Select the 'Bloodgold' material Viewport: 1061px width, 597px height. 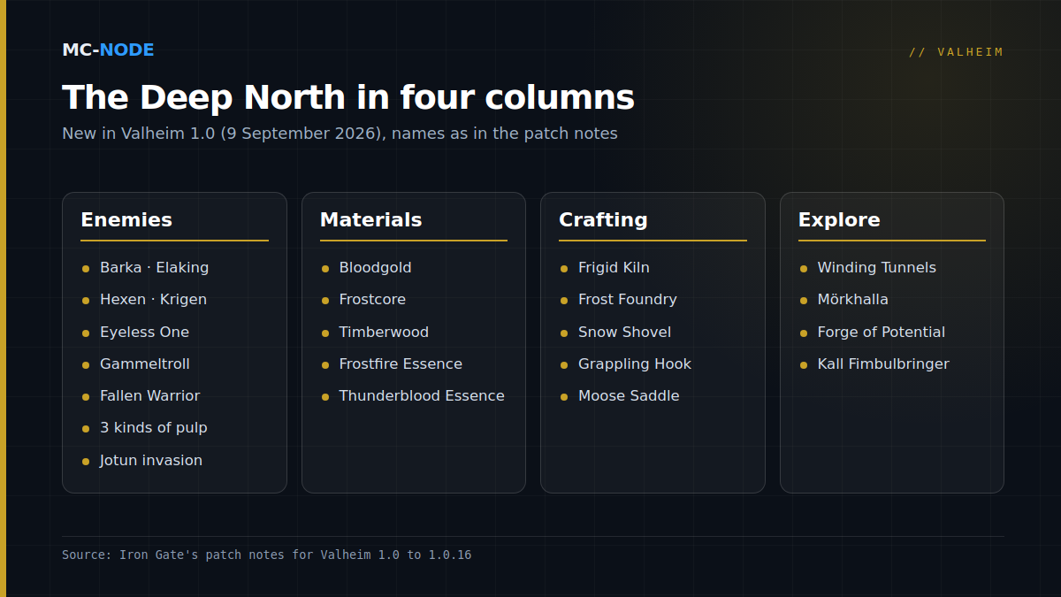(375, 267)
